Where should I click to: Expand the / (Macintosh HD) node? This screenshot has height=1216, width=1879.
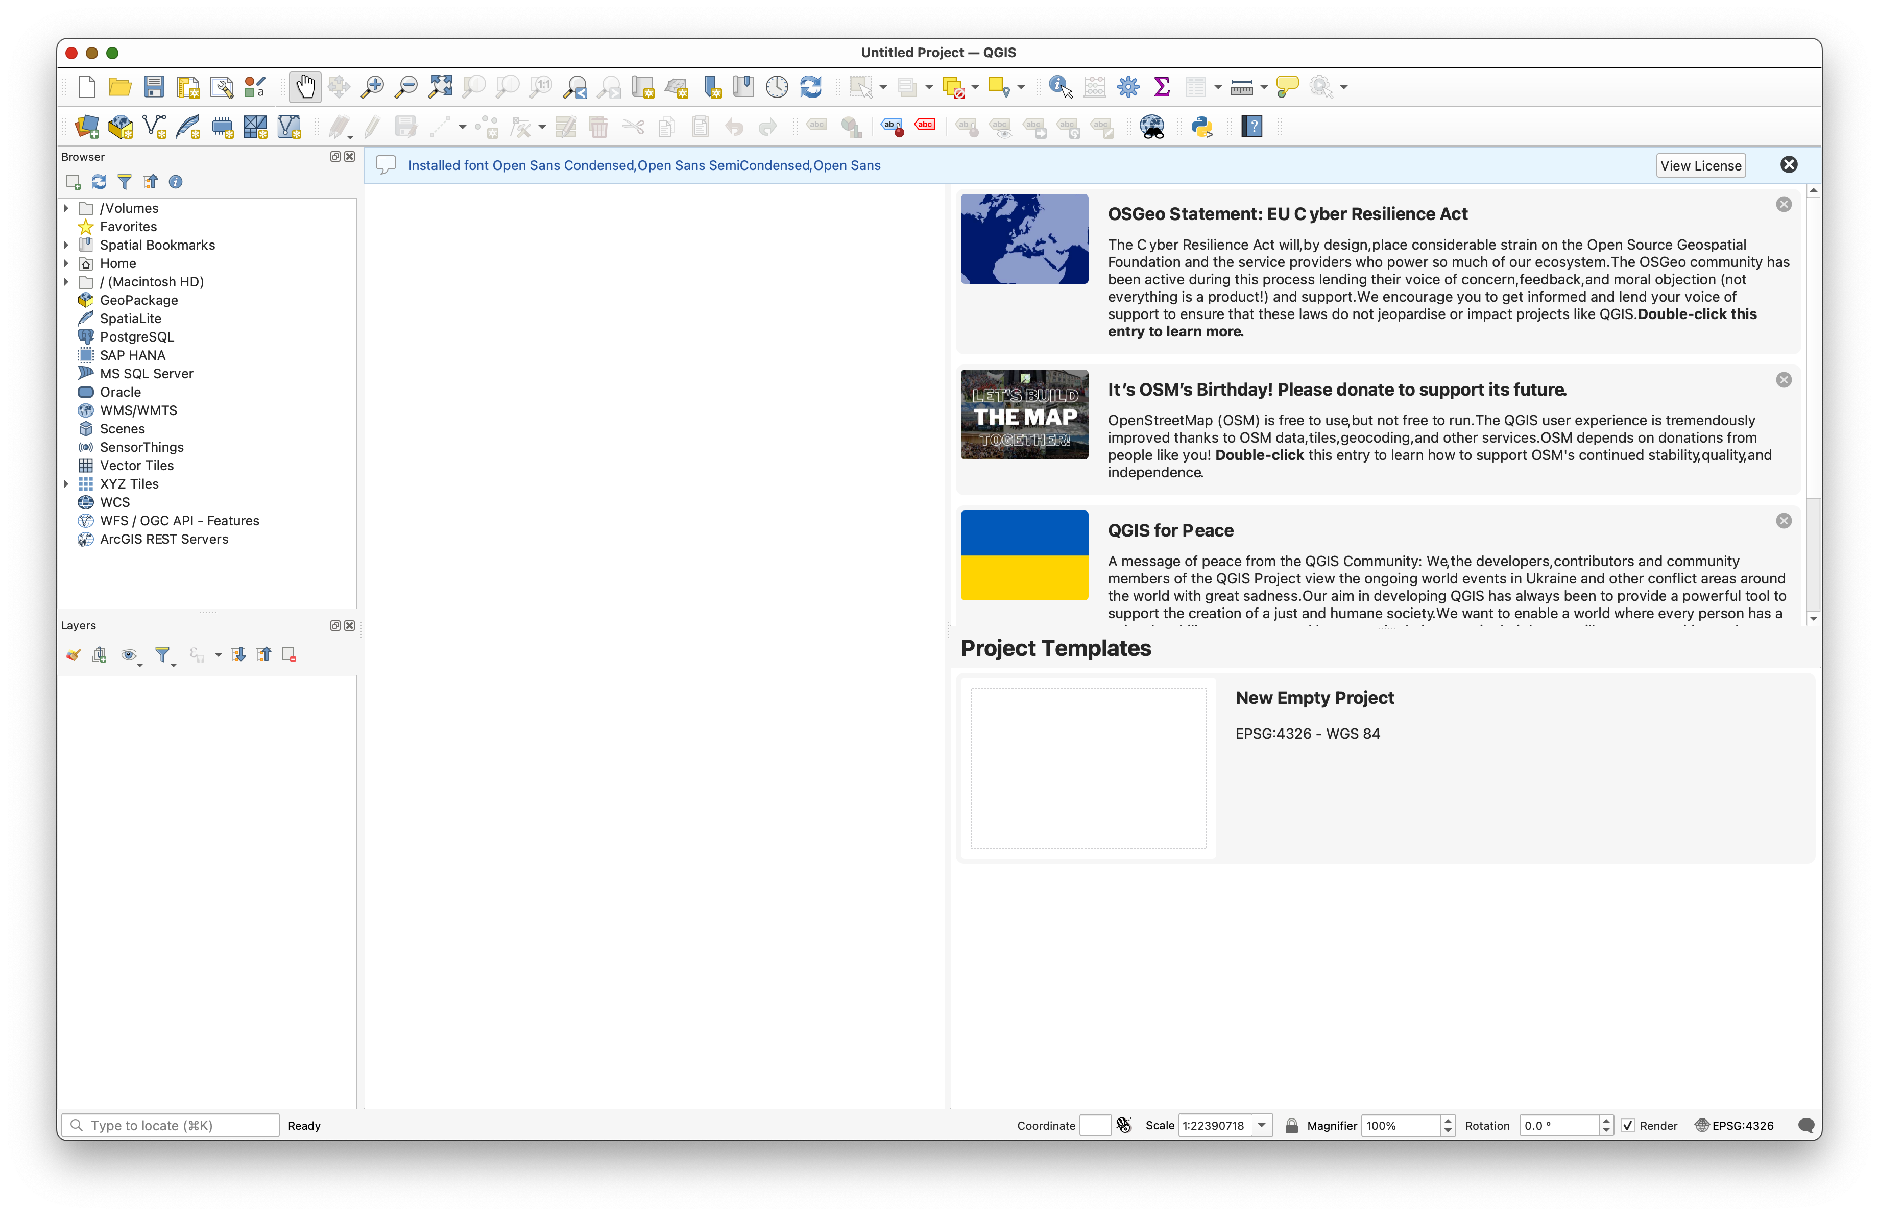click(x=66, y=282)
